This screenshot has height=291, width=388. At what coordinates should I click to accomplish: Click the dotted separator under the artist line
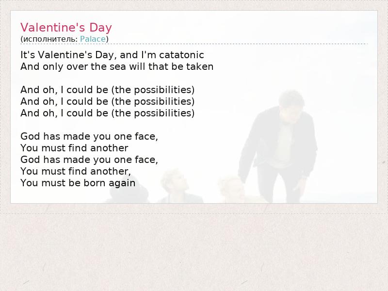tap(194, 44)
